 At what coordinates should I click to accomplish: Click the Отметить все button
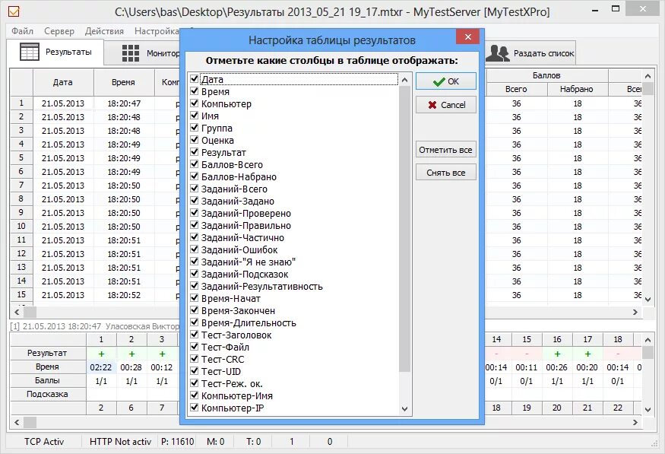click(x=445, y=150)
